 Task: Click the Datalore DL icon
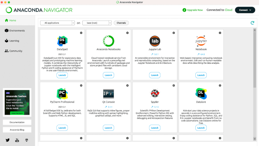[x=201, y=93]
